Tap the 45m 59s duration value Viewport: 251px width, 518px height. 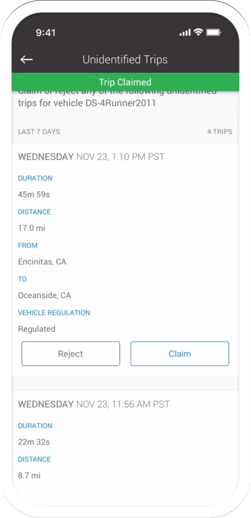pos(34,195)
